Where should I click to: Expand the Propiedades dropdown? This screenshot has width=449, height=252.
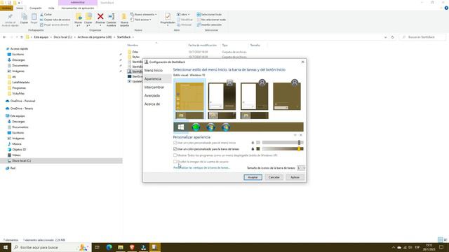[x=168, y=25]
